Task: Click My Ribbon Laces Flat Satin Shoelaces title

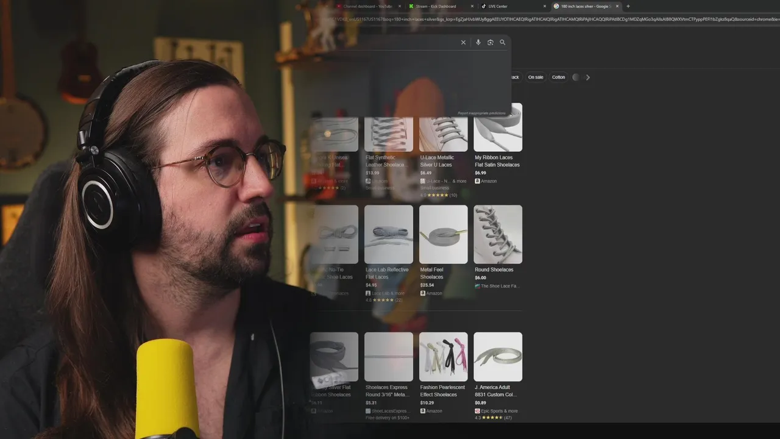Action: click(497, 161)
